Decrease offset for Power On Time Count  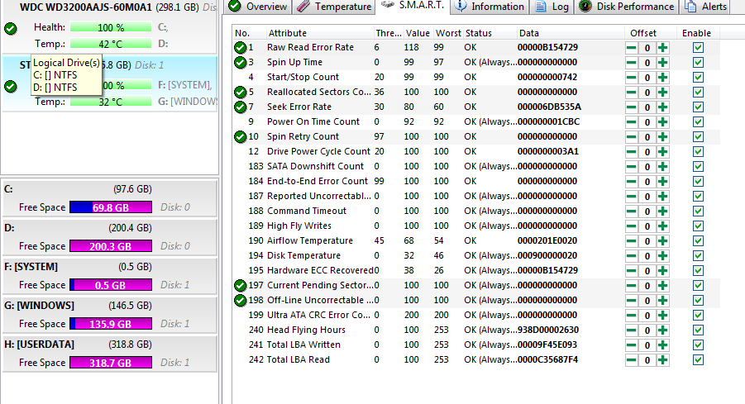click(631, 122)
